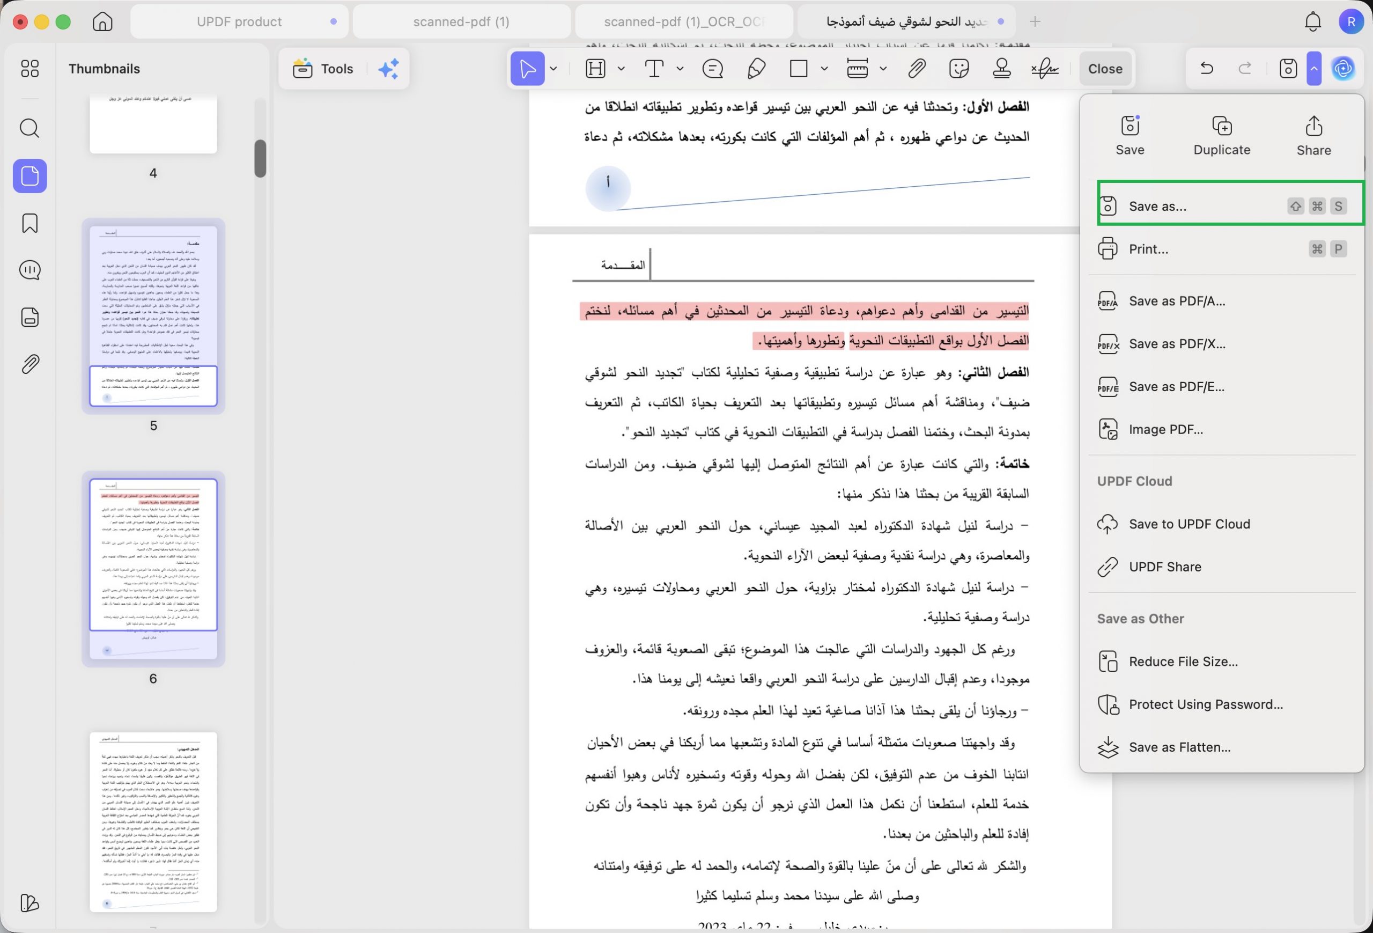Click Duplicate in the save menu

1222,136
